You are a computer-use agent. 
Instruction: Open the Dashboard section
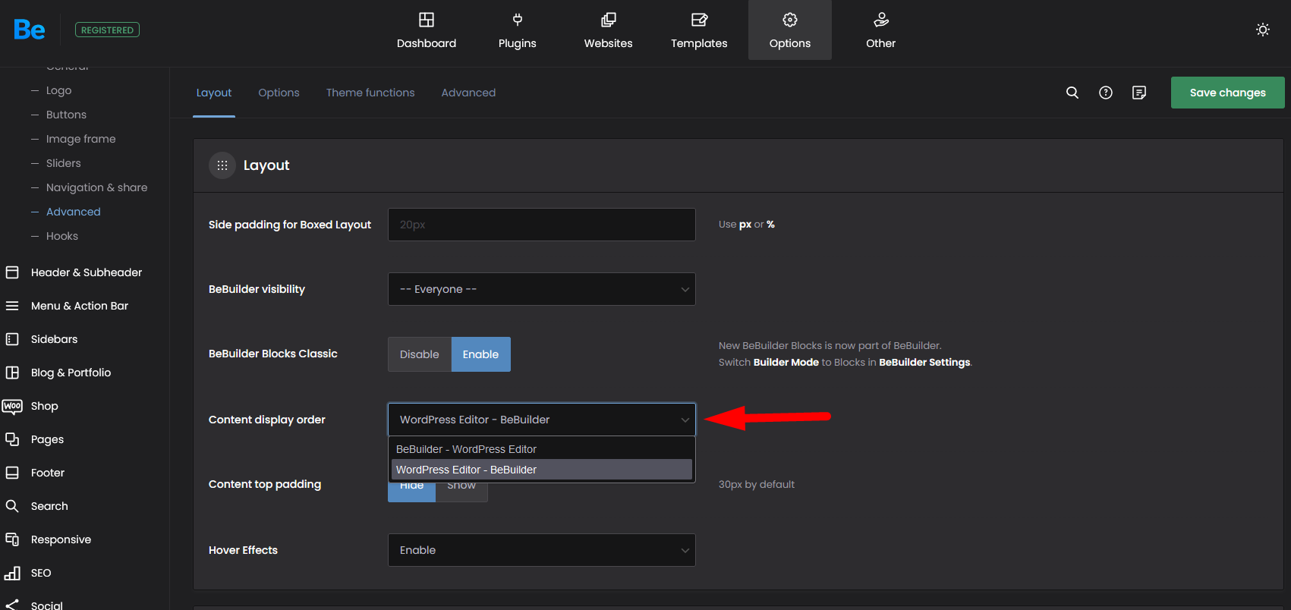tap(427, 30)
